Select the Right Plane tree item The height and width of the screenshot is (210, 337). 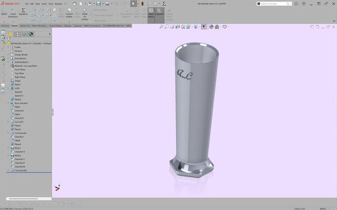[x=19, y=77]
